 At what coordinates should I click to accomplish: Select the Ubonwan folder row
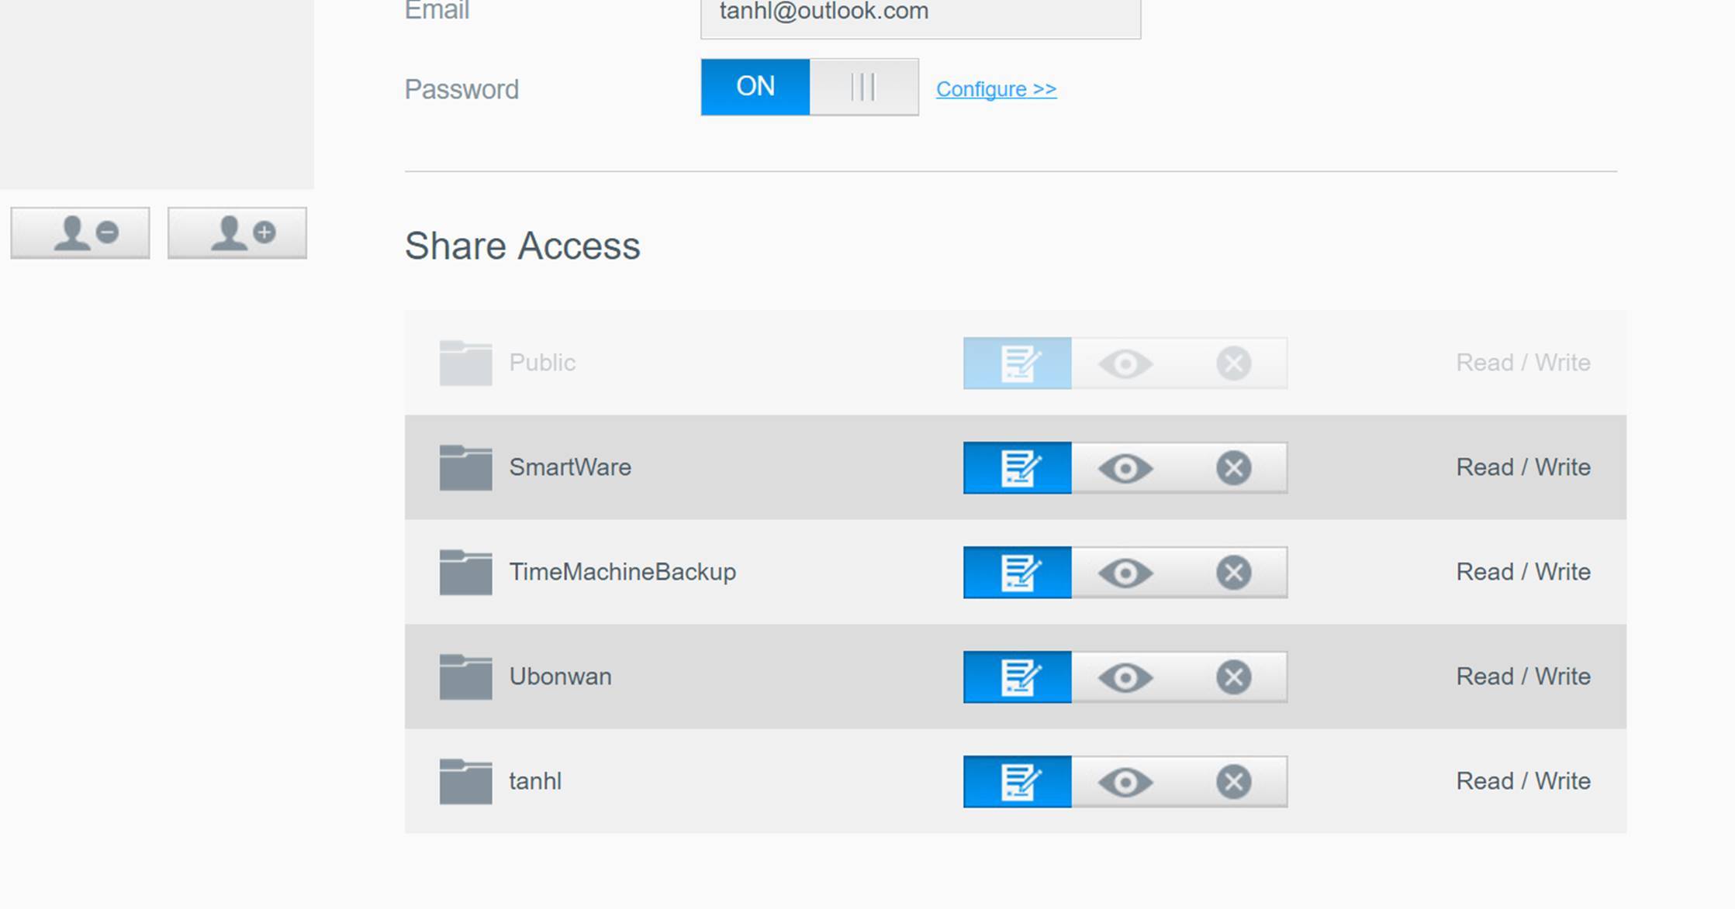pyautogui.click(x=560, y=677)
